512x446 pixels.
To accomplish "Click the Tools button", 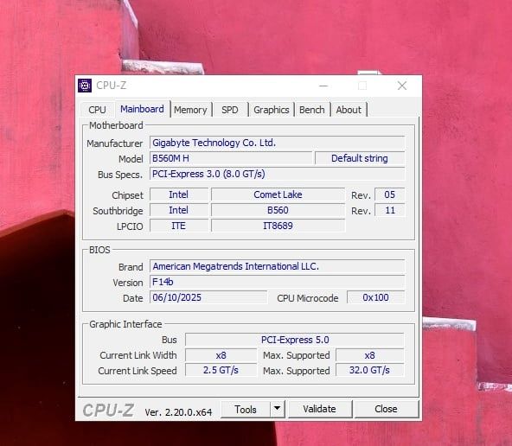I will coord(246,409).
